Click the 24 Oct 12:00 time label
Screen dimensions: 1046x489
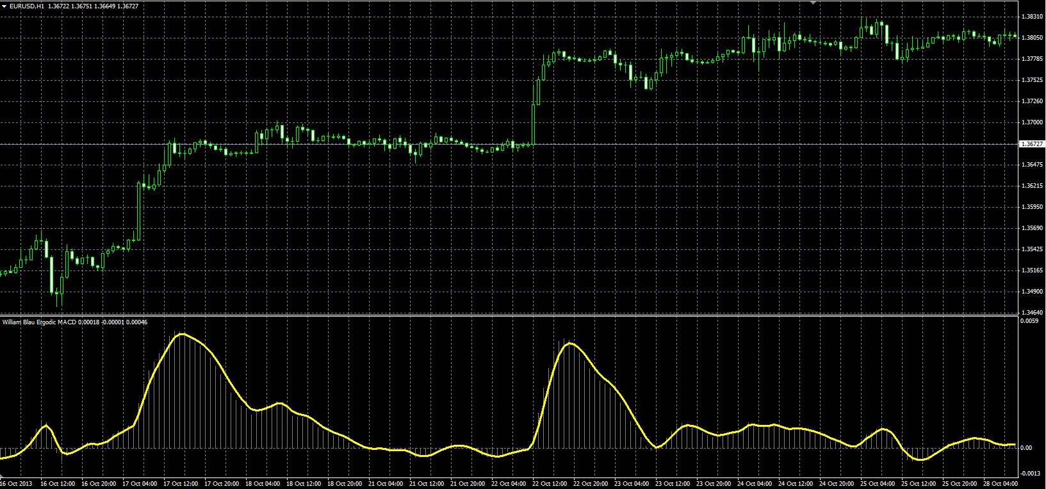pos(796,484)
